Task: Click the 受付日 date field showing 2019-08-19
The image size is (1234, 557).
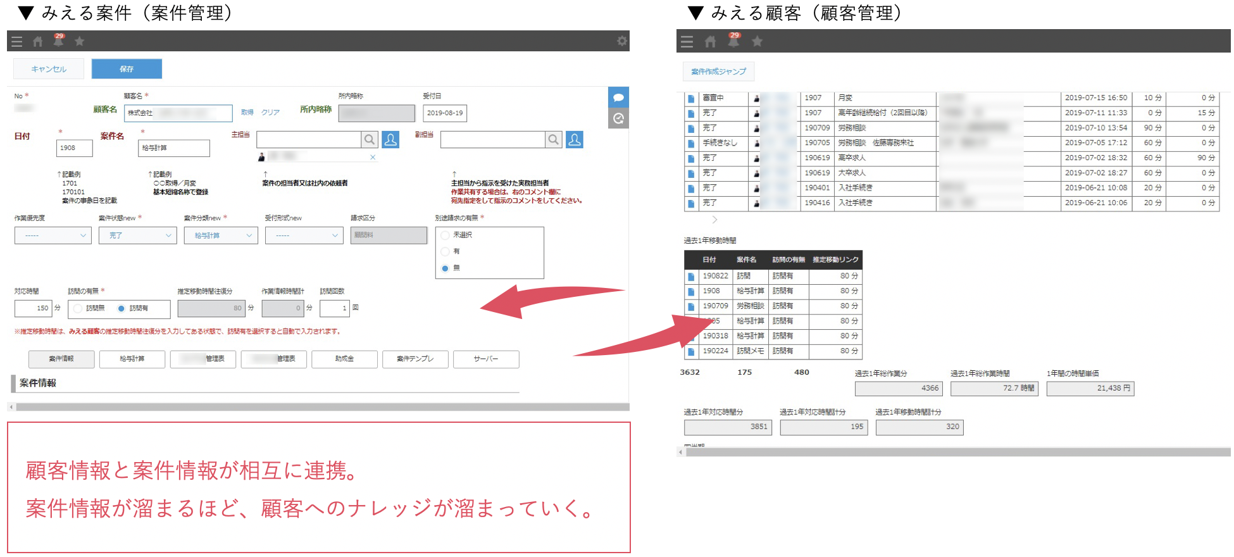Action: click(445, 113)
